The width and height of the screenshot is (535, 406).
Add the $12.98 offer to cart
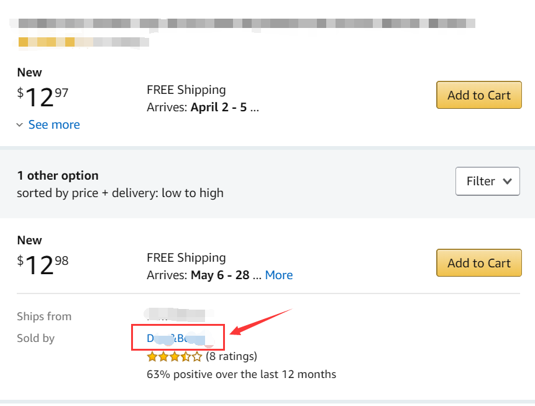tap(478, 263)
